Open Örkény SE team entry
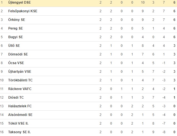This screenshot has width=177, height=136. pyautogui.click(x=17, y=20)
